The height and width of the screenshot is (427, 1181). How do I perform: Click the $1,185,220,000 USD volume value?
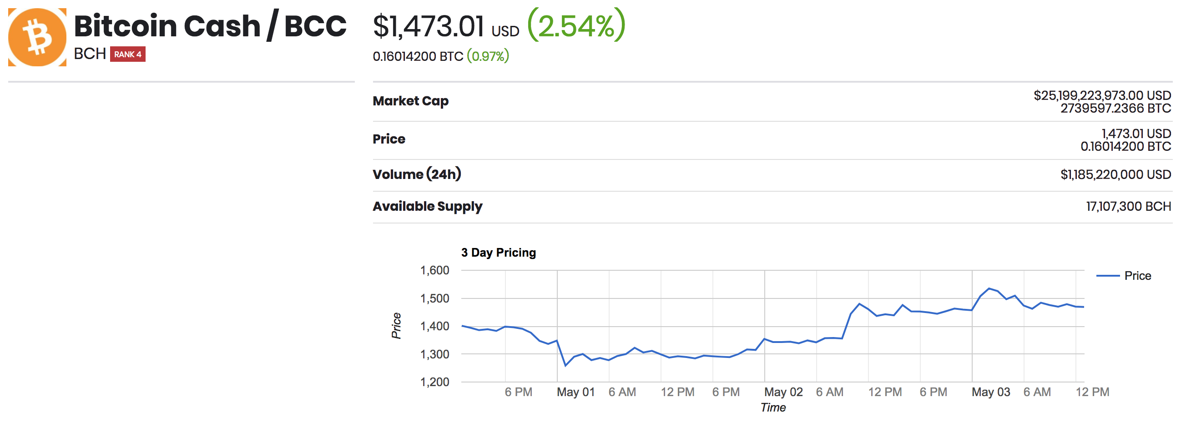(x=1115, y=174)
